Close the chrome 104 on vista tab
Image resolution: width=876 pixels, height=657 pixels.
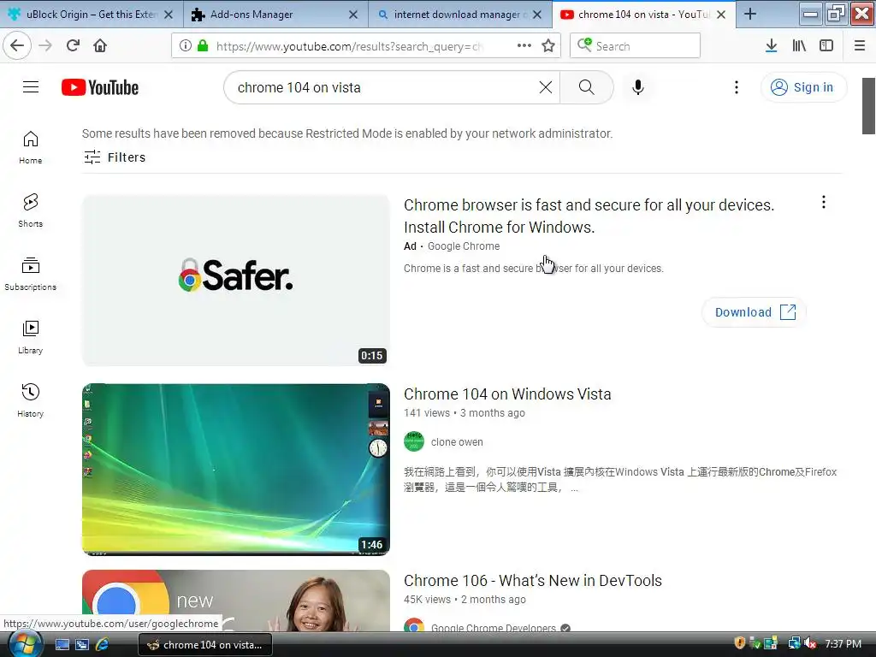(x=721, y=15)
